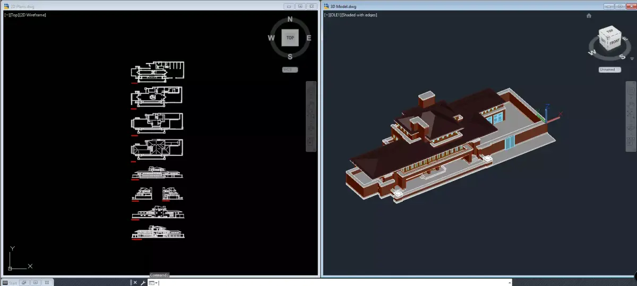Image resolution: width=637 pixels, height=286 pixels.
Task: Maximize the 2D Plans.dwg window
Action: click(300, 6)
